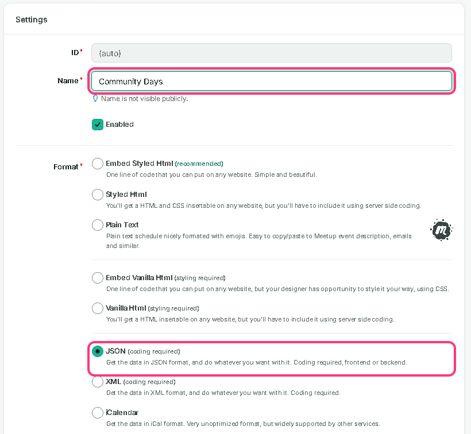Choose Vanilla Html format option
Viewport: 471px width, 434px height.
(98, 308)
